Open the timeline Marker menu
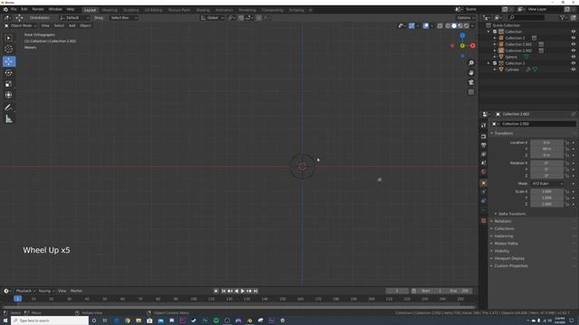579x325 pixels. pyautogui.click(x=76, y=291)
